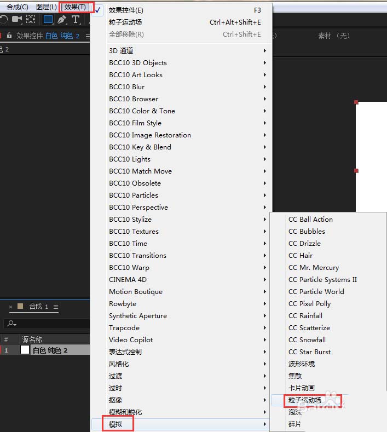Select the Type text tool

(x=76, y=20)
